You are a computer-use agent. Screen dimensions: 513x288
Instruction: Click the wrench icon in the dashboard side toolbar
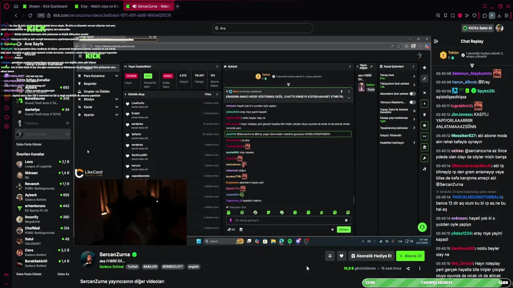coord(424,158)
